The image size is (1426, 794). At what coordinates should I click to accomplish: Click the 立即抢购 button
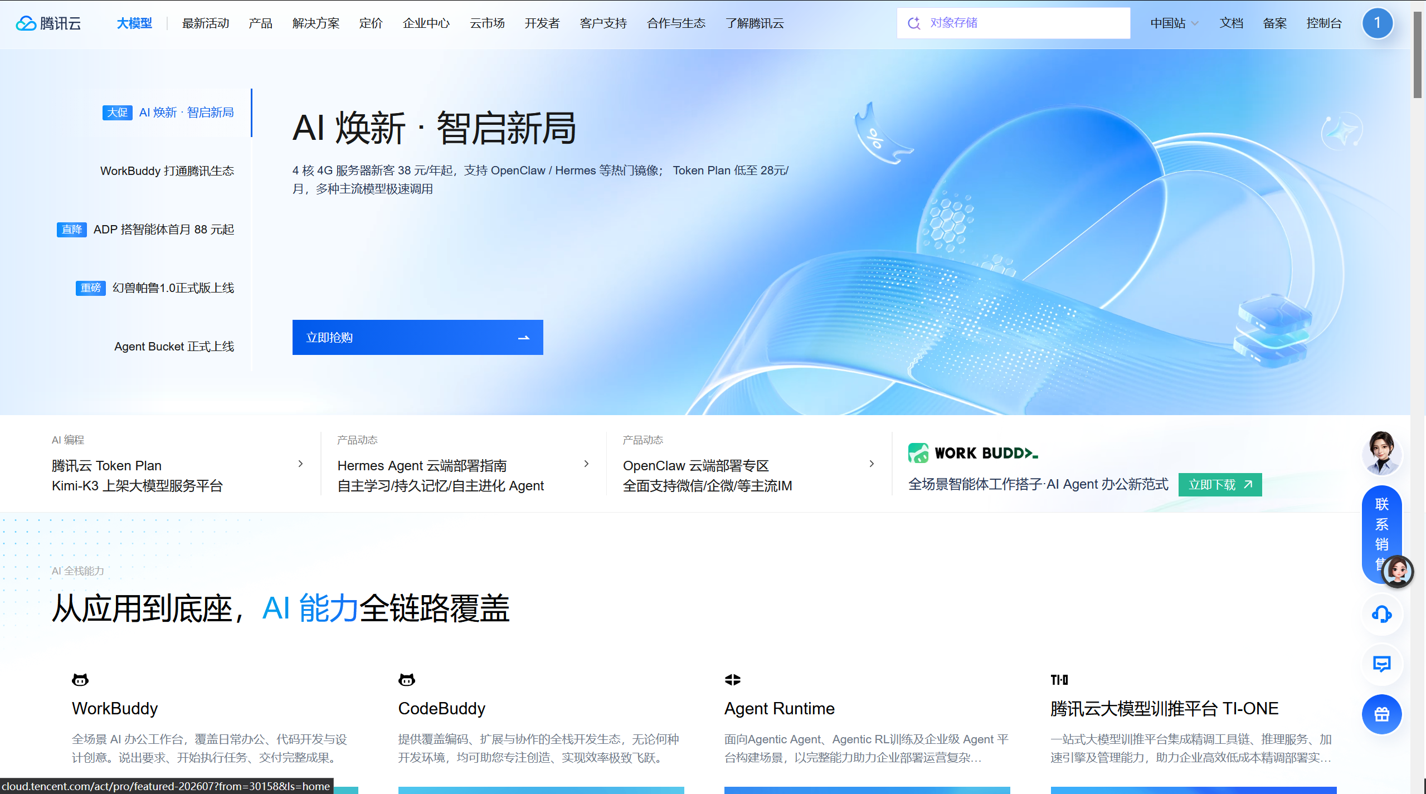tap(418, 338)
